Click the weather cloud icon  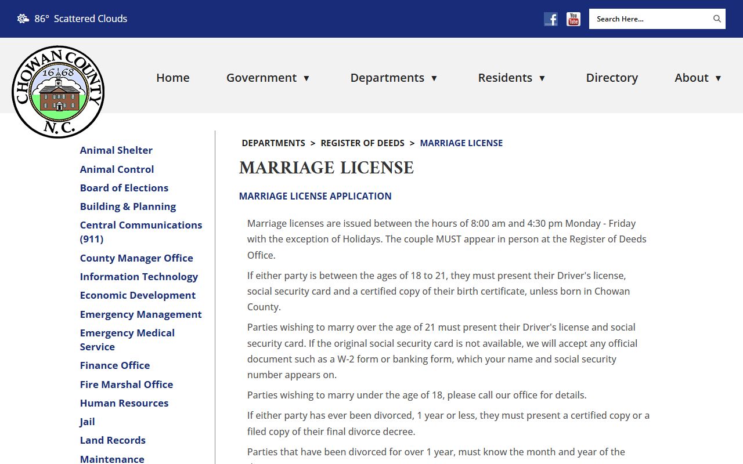pyautogui.click(x=23, y=19)
